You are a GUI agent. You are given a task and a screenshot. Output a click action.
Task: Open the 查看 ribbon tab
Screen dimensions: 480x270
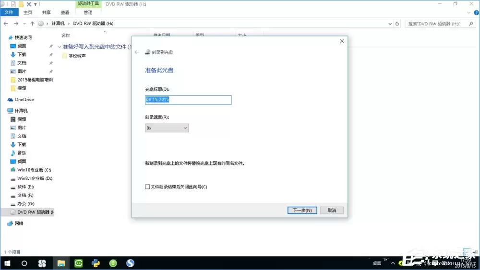[65, 12]
